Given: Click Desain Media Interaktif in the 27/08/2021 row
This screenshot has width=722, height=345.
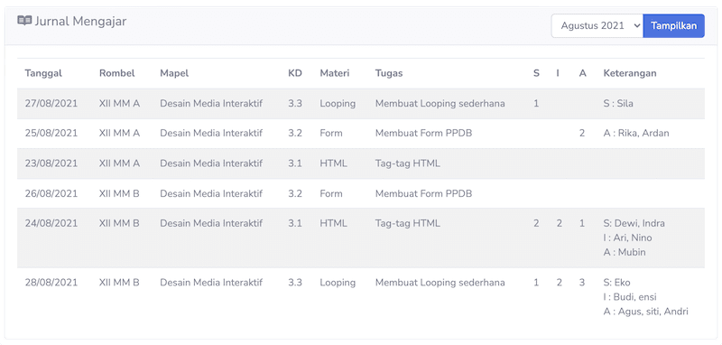Looking at the screenshot, I should [211, 103].
